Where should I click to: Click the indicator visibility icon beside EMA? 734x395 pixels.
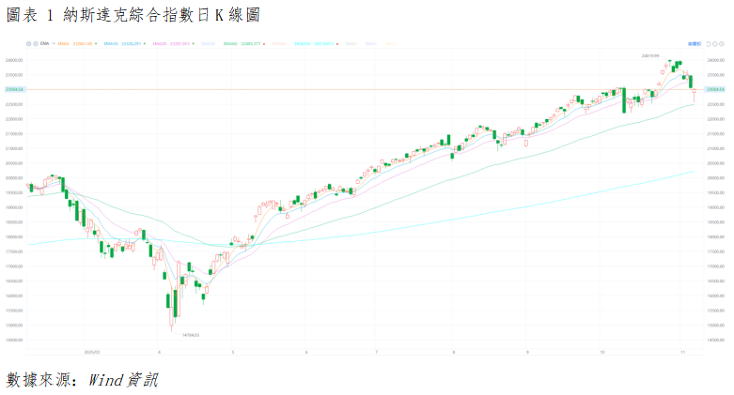36,43
